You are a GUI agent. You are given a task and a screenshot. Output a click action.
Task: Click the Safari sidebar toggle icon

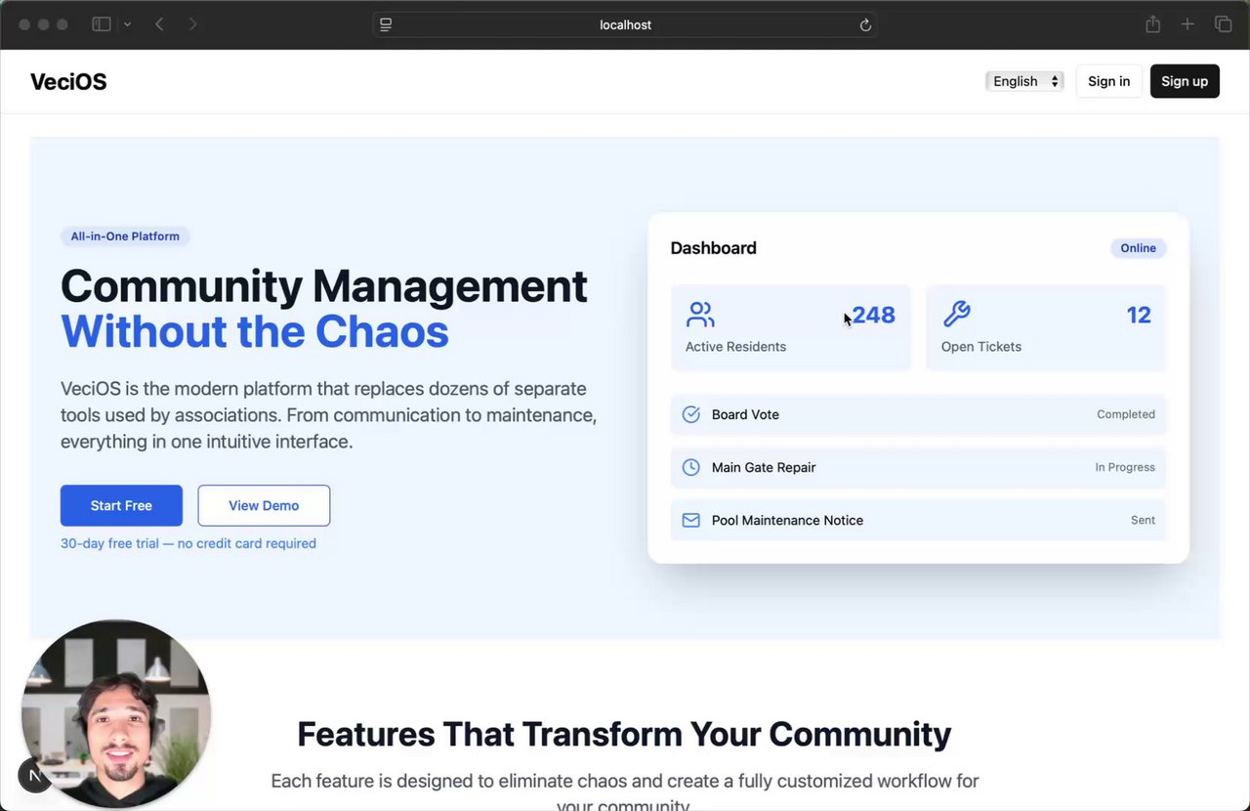pos(102,24)
